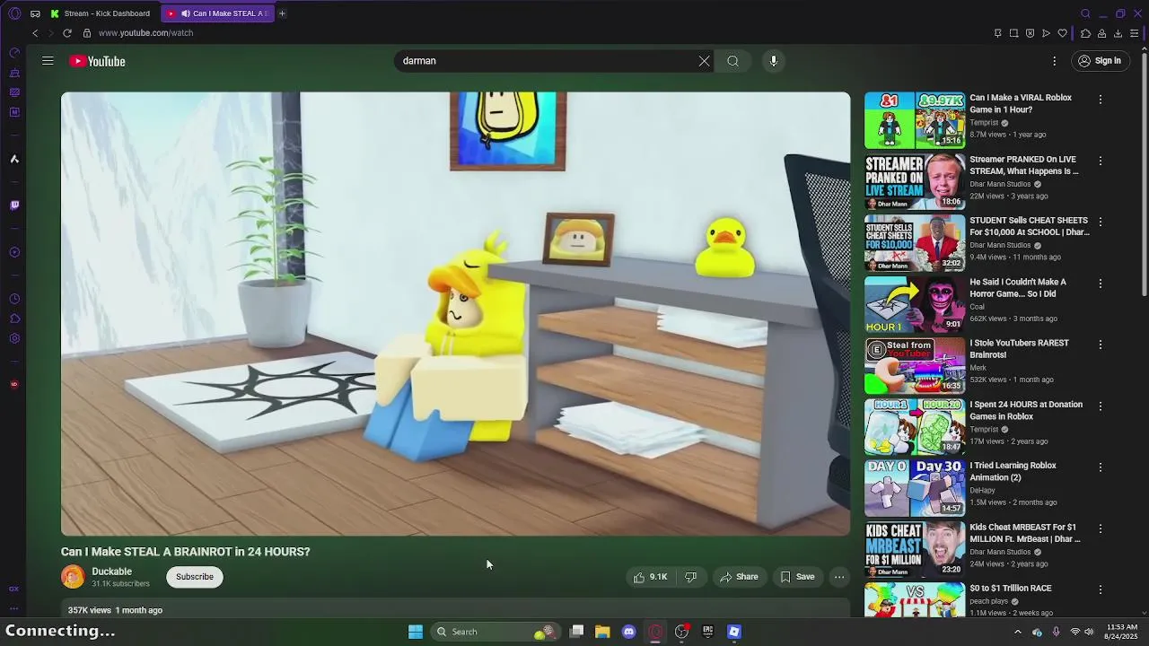Open 'He Said I Couldn't Make A Horror Game' title
Image resolution: width=1149 pixels, height=646 pixels.
tap(1018, 288)
